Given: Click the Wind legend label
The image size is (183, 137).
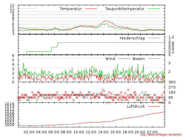Looking at the screenshot, I should coord(110,59).
